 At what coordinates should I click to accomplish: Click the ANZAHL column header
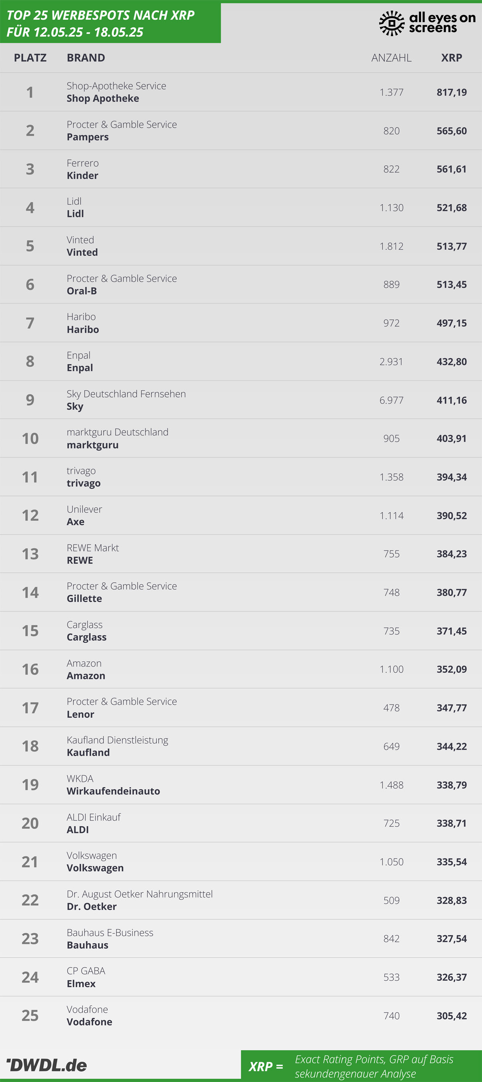click(391, 57)
